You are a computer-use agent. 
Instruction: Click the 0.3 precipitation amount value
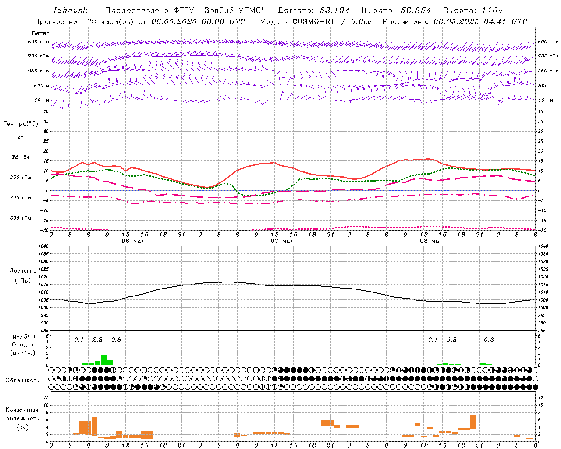point(451,340)
